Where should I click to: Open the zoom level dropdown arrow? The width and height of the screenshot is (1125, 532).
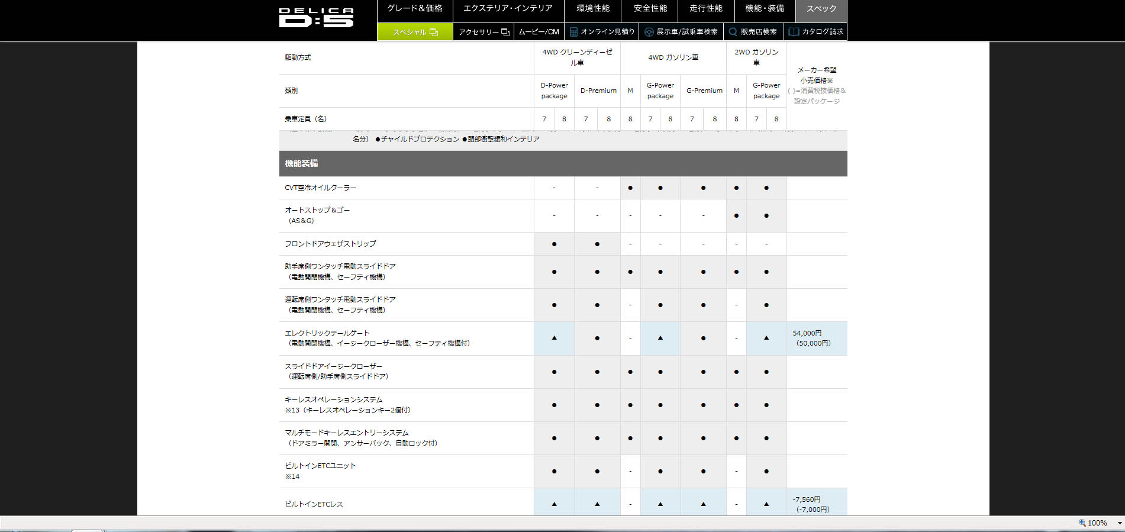(1119, 523)
